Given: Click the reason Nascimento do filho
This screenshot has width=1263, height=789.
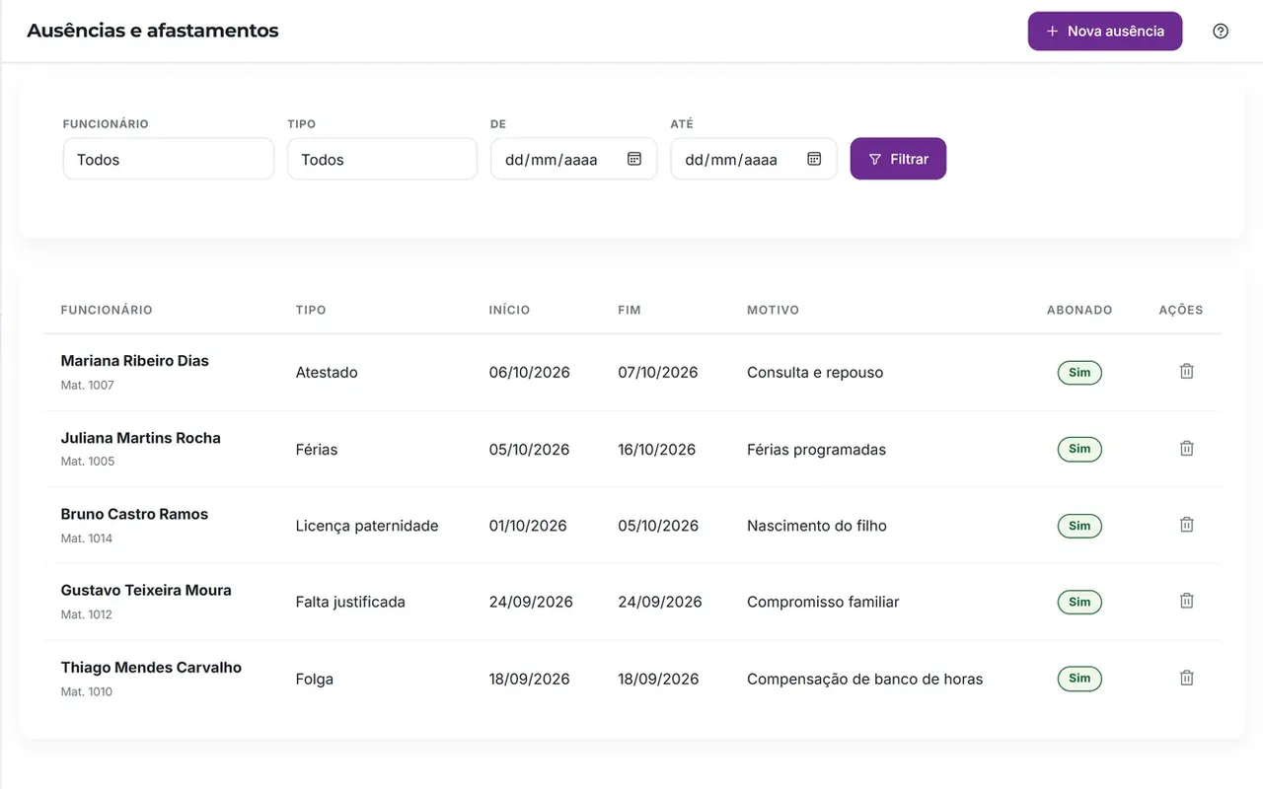Looking at the screenshot, I should (817, 526).
